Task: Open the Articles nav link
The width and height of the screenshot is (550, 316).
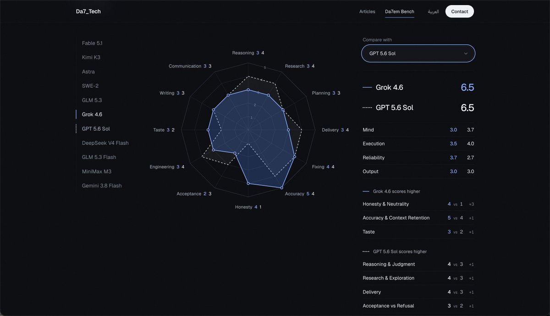Action: coord(367,11)
